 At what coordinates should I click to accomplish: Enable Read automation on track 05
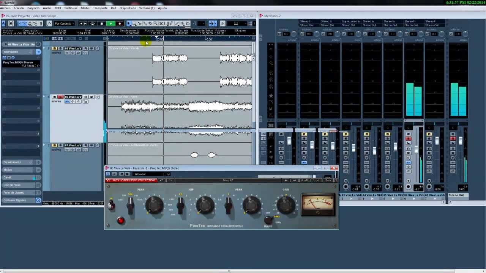[86, 49]
